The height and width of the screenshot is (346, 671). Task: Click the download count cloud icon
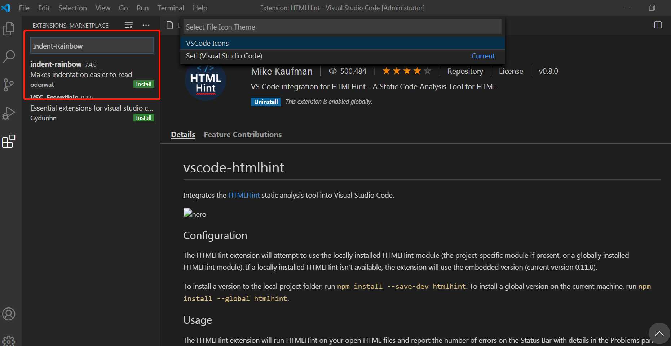click(x=333, y=71)
